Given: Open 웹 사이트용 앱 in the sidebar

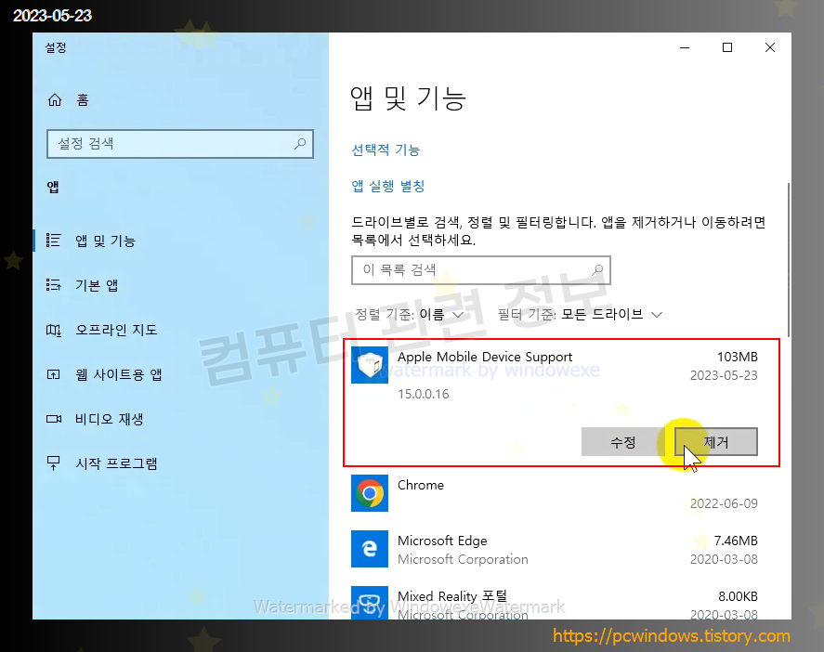Looking at the screenshot, I should click(x=118, y=374).
